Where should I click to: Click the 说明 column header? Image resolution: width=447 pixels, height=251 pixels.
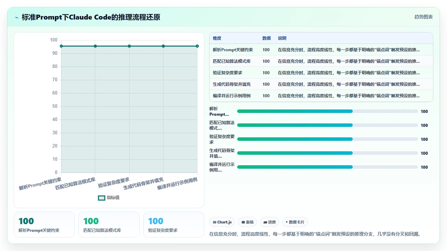coord(282,38)
